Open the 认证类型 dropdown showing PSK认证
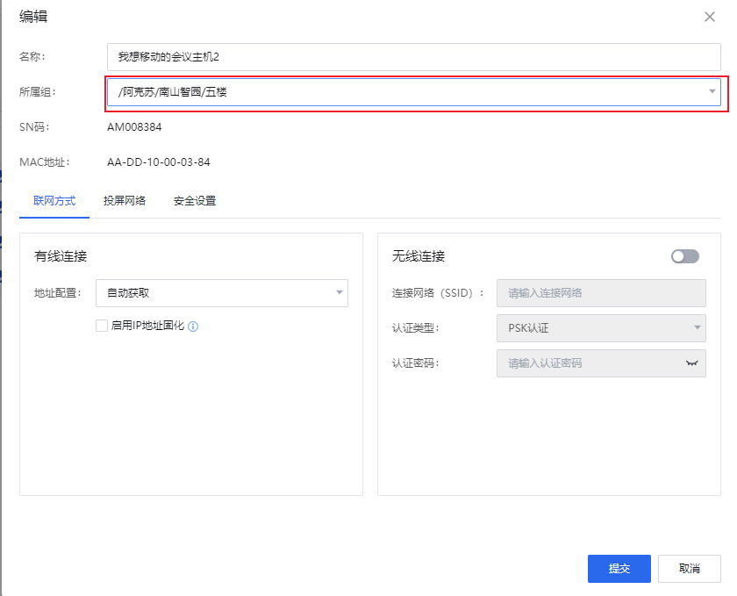 (x=601, y=328)
